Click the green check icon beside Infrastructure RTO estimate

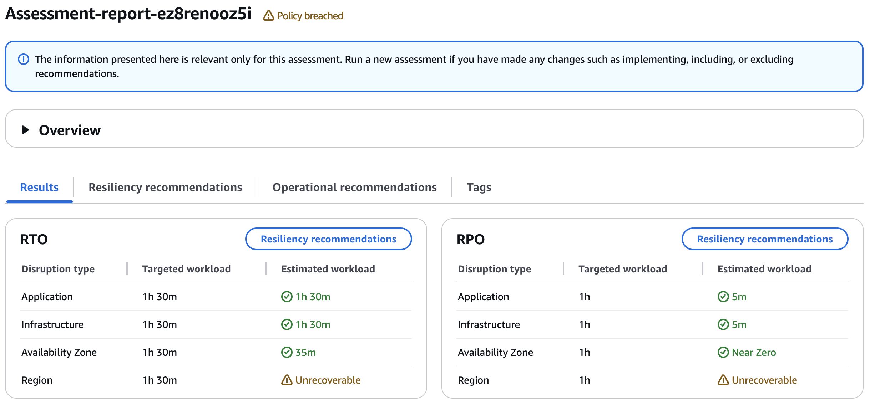pyautogui.click(x=287, y=324)
